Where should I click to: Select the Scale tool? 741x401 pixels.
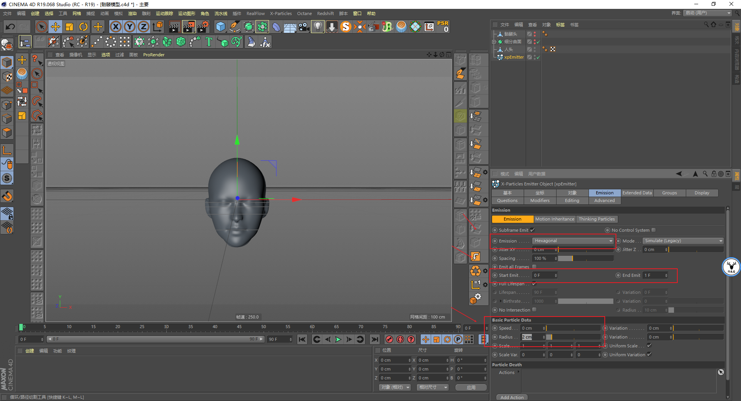click(69, 27)
